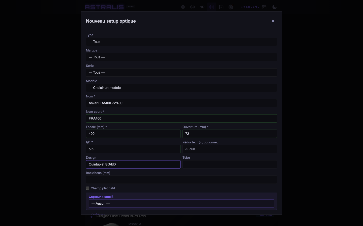
Task: Click the crosshair target icon in the top bar
Action: tap(183, 7)
